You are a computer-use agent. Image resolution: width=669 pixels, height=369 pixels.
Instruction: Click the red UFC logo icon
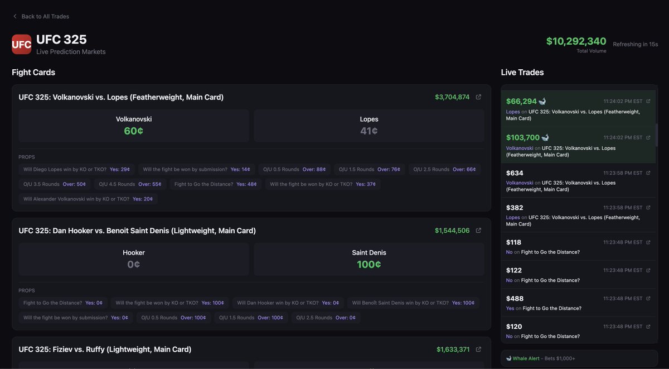(x=22, y=45)
